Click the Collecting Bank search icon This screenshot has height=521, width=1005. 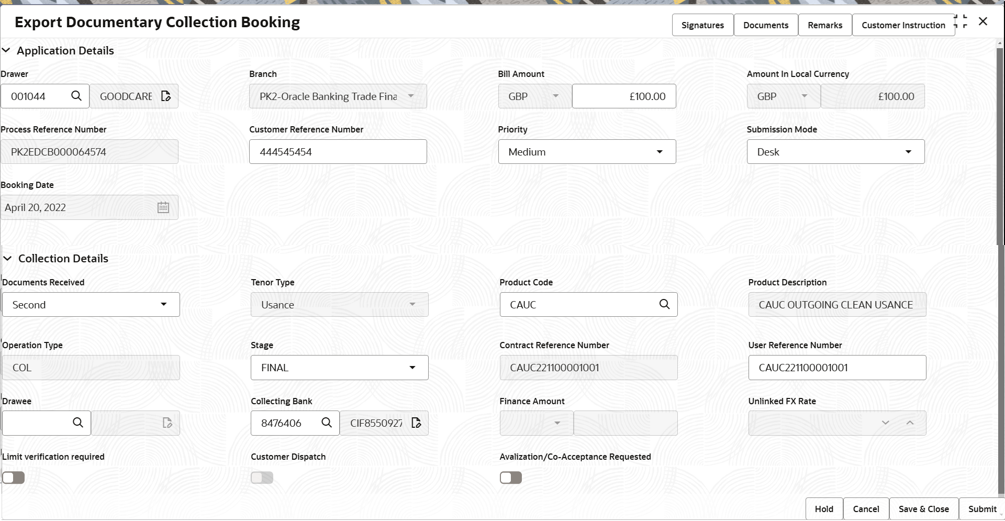pyautogui.click(x=327, y=423)
